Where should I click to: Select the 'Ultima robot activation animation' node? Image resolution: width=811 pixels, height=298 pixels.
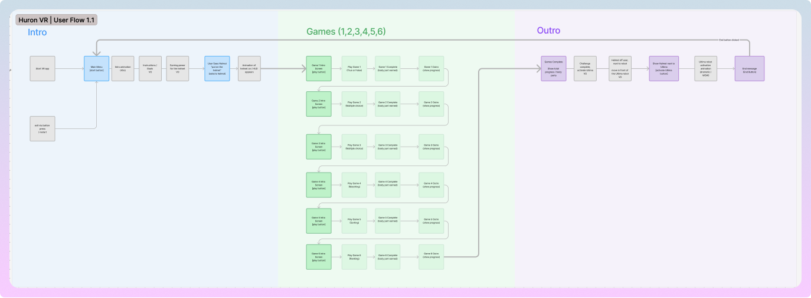[x=706, y=68]
